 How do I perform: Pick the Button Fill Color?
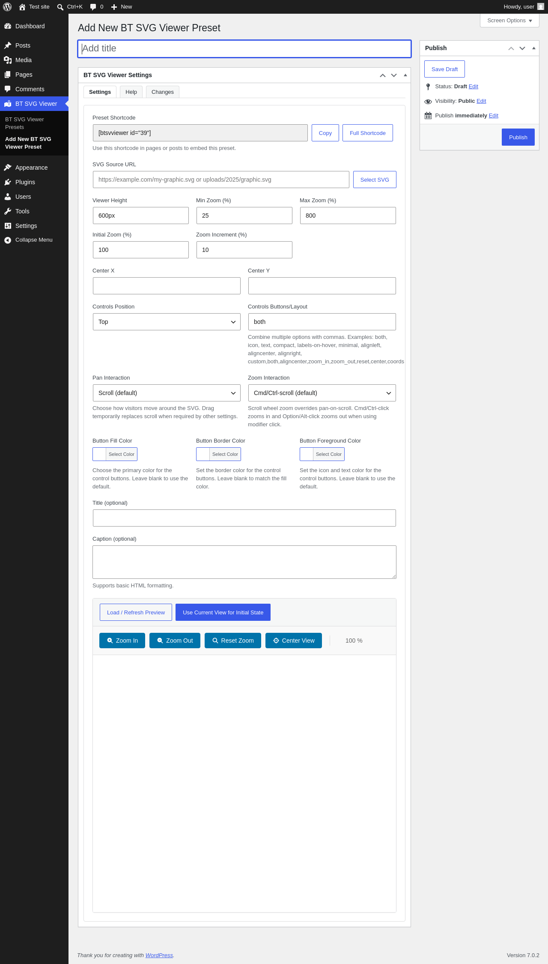(115, 454)
